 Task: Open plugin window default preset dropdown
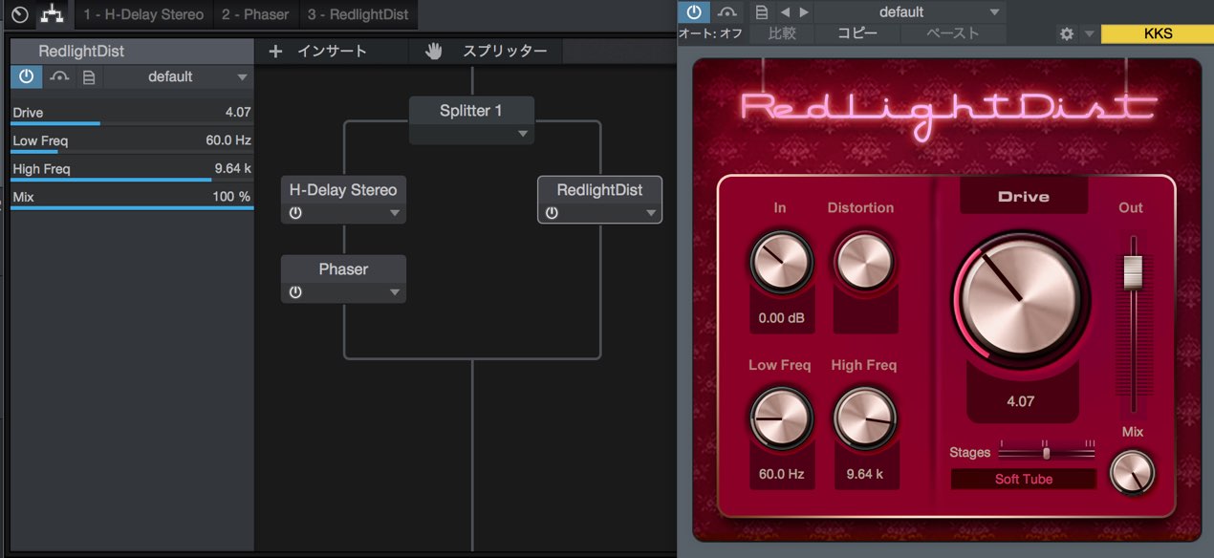(x=909, y=12)
